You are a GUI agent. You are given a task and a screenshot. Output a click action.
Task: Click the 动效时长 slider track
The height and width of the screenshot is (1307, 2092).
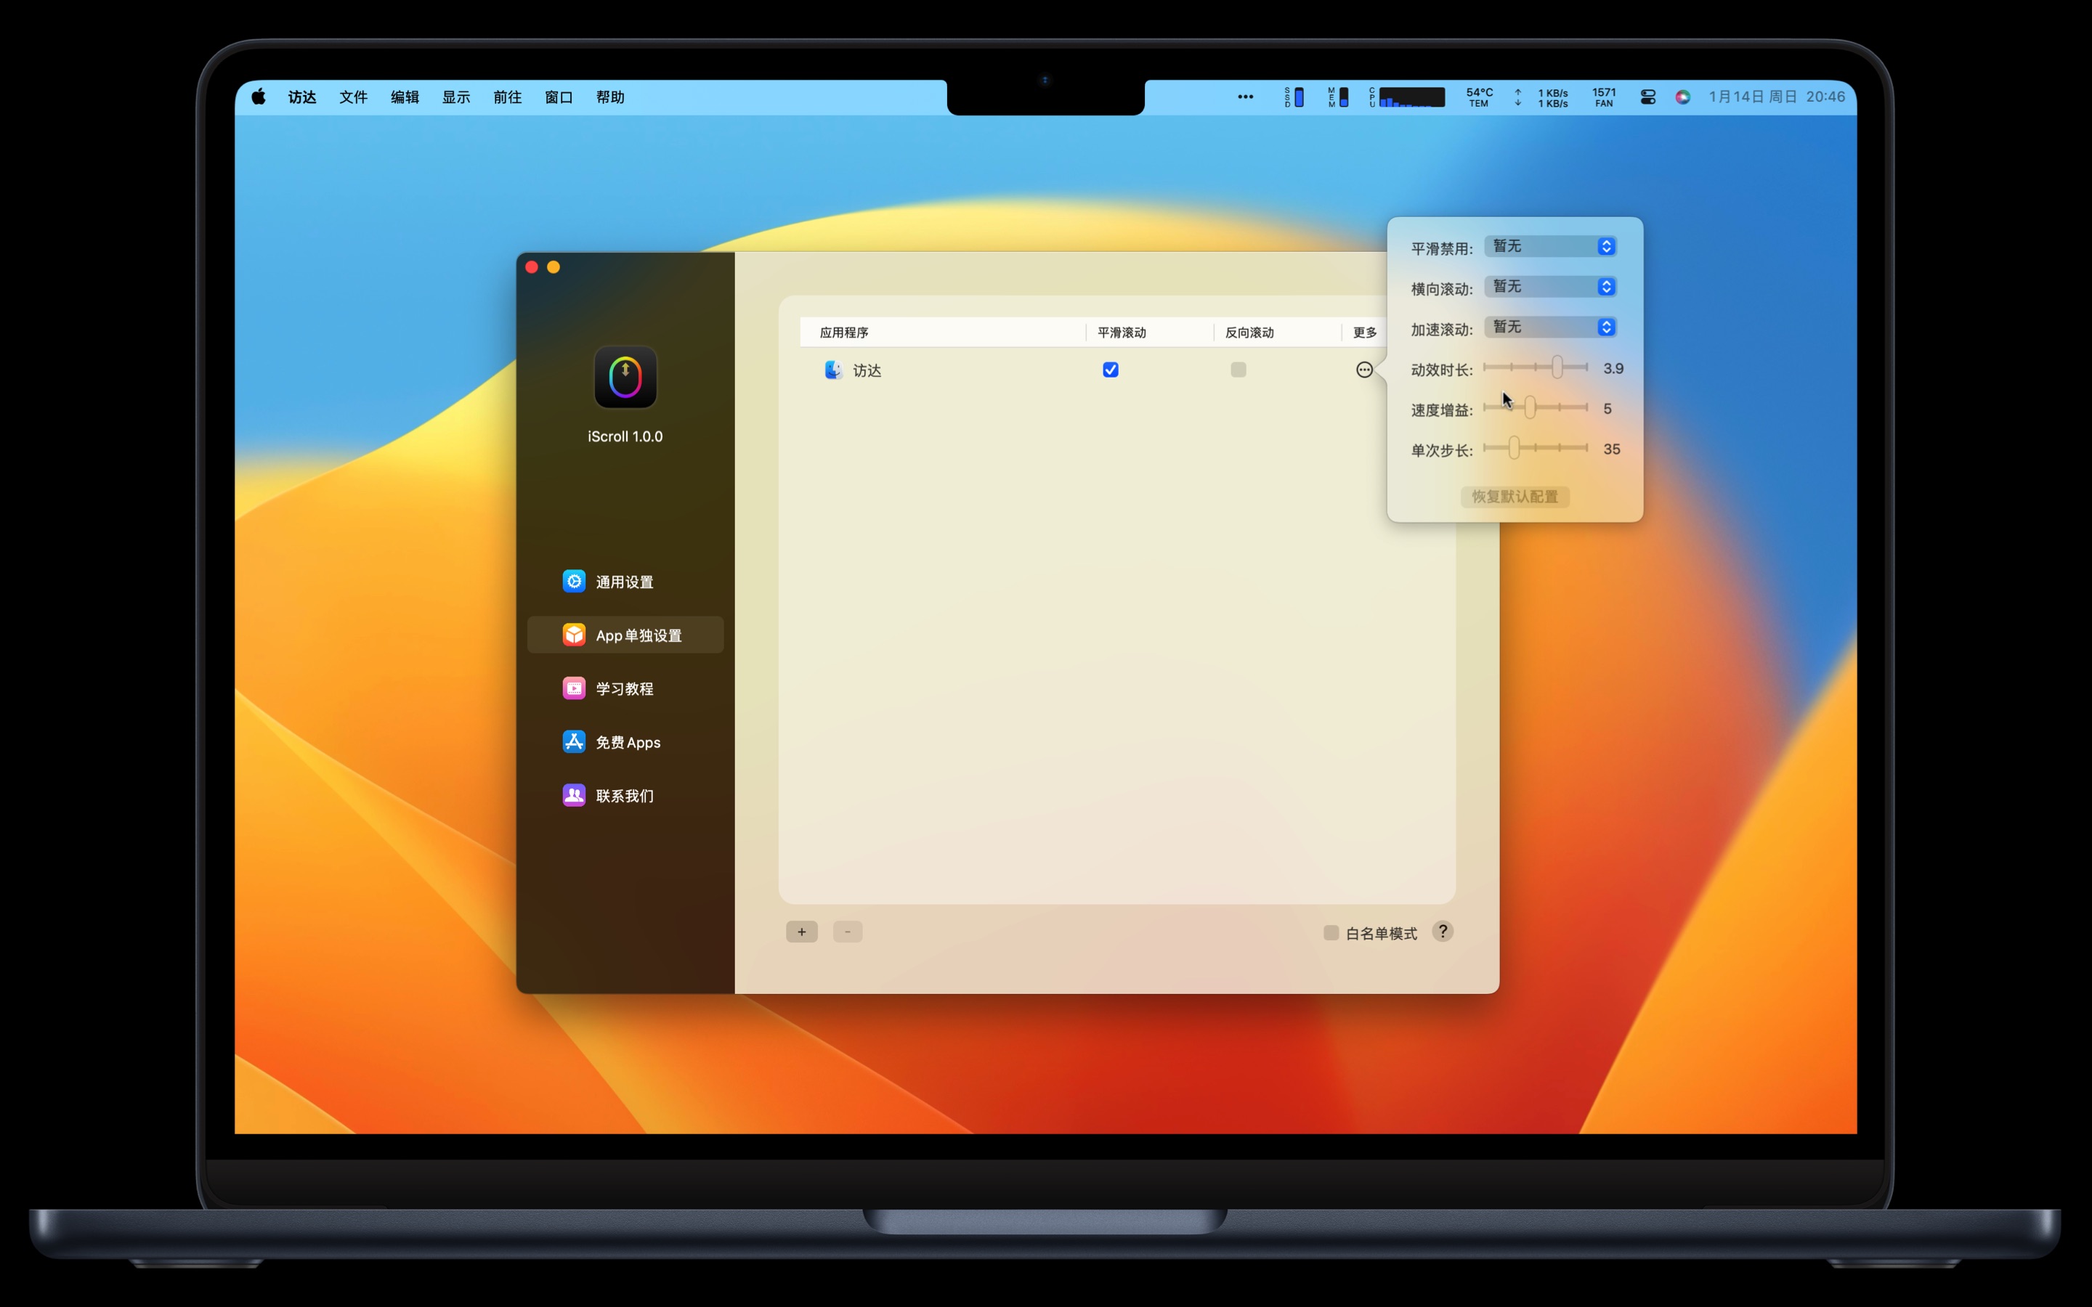tap(1522, 367)
